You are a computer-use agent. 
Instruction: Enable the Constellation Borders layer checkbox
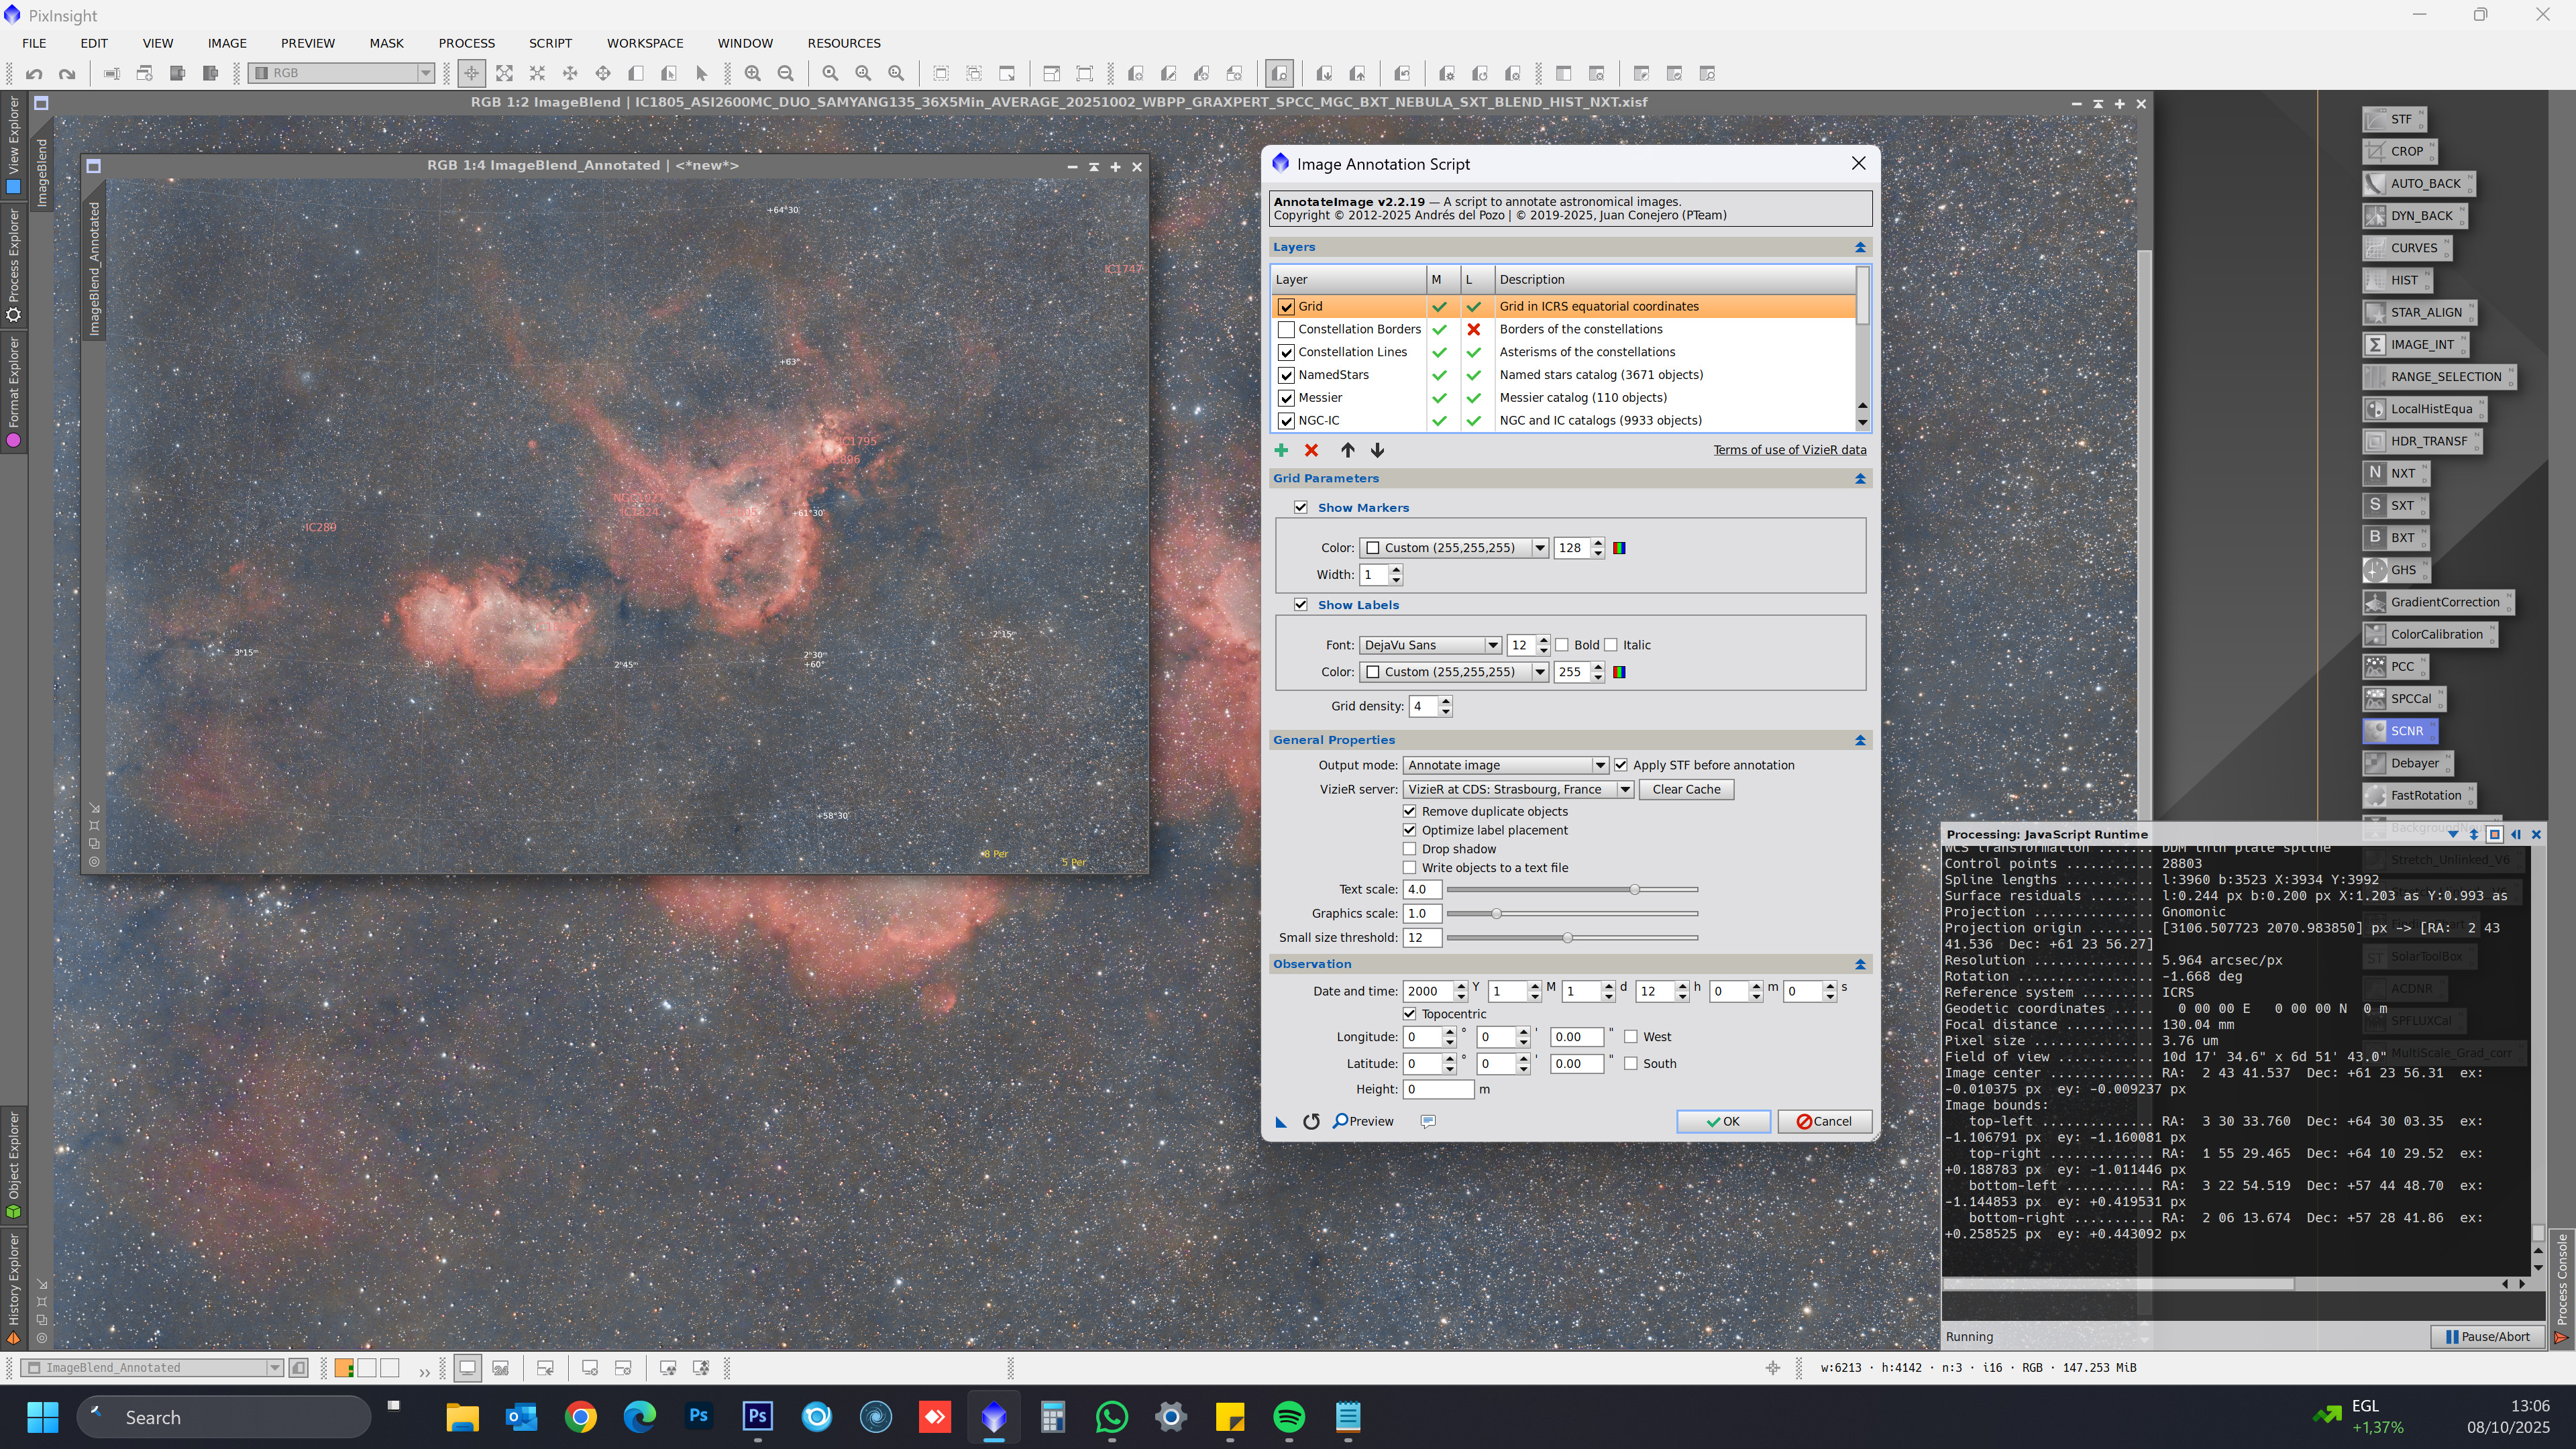pos(1286,329)
